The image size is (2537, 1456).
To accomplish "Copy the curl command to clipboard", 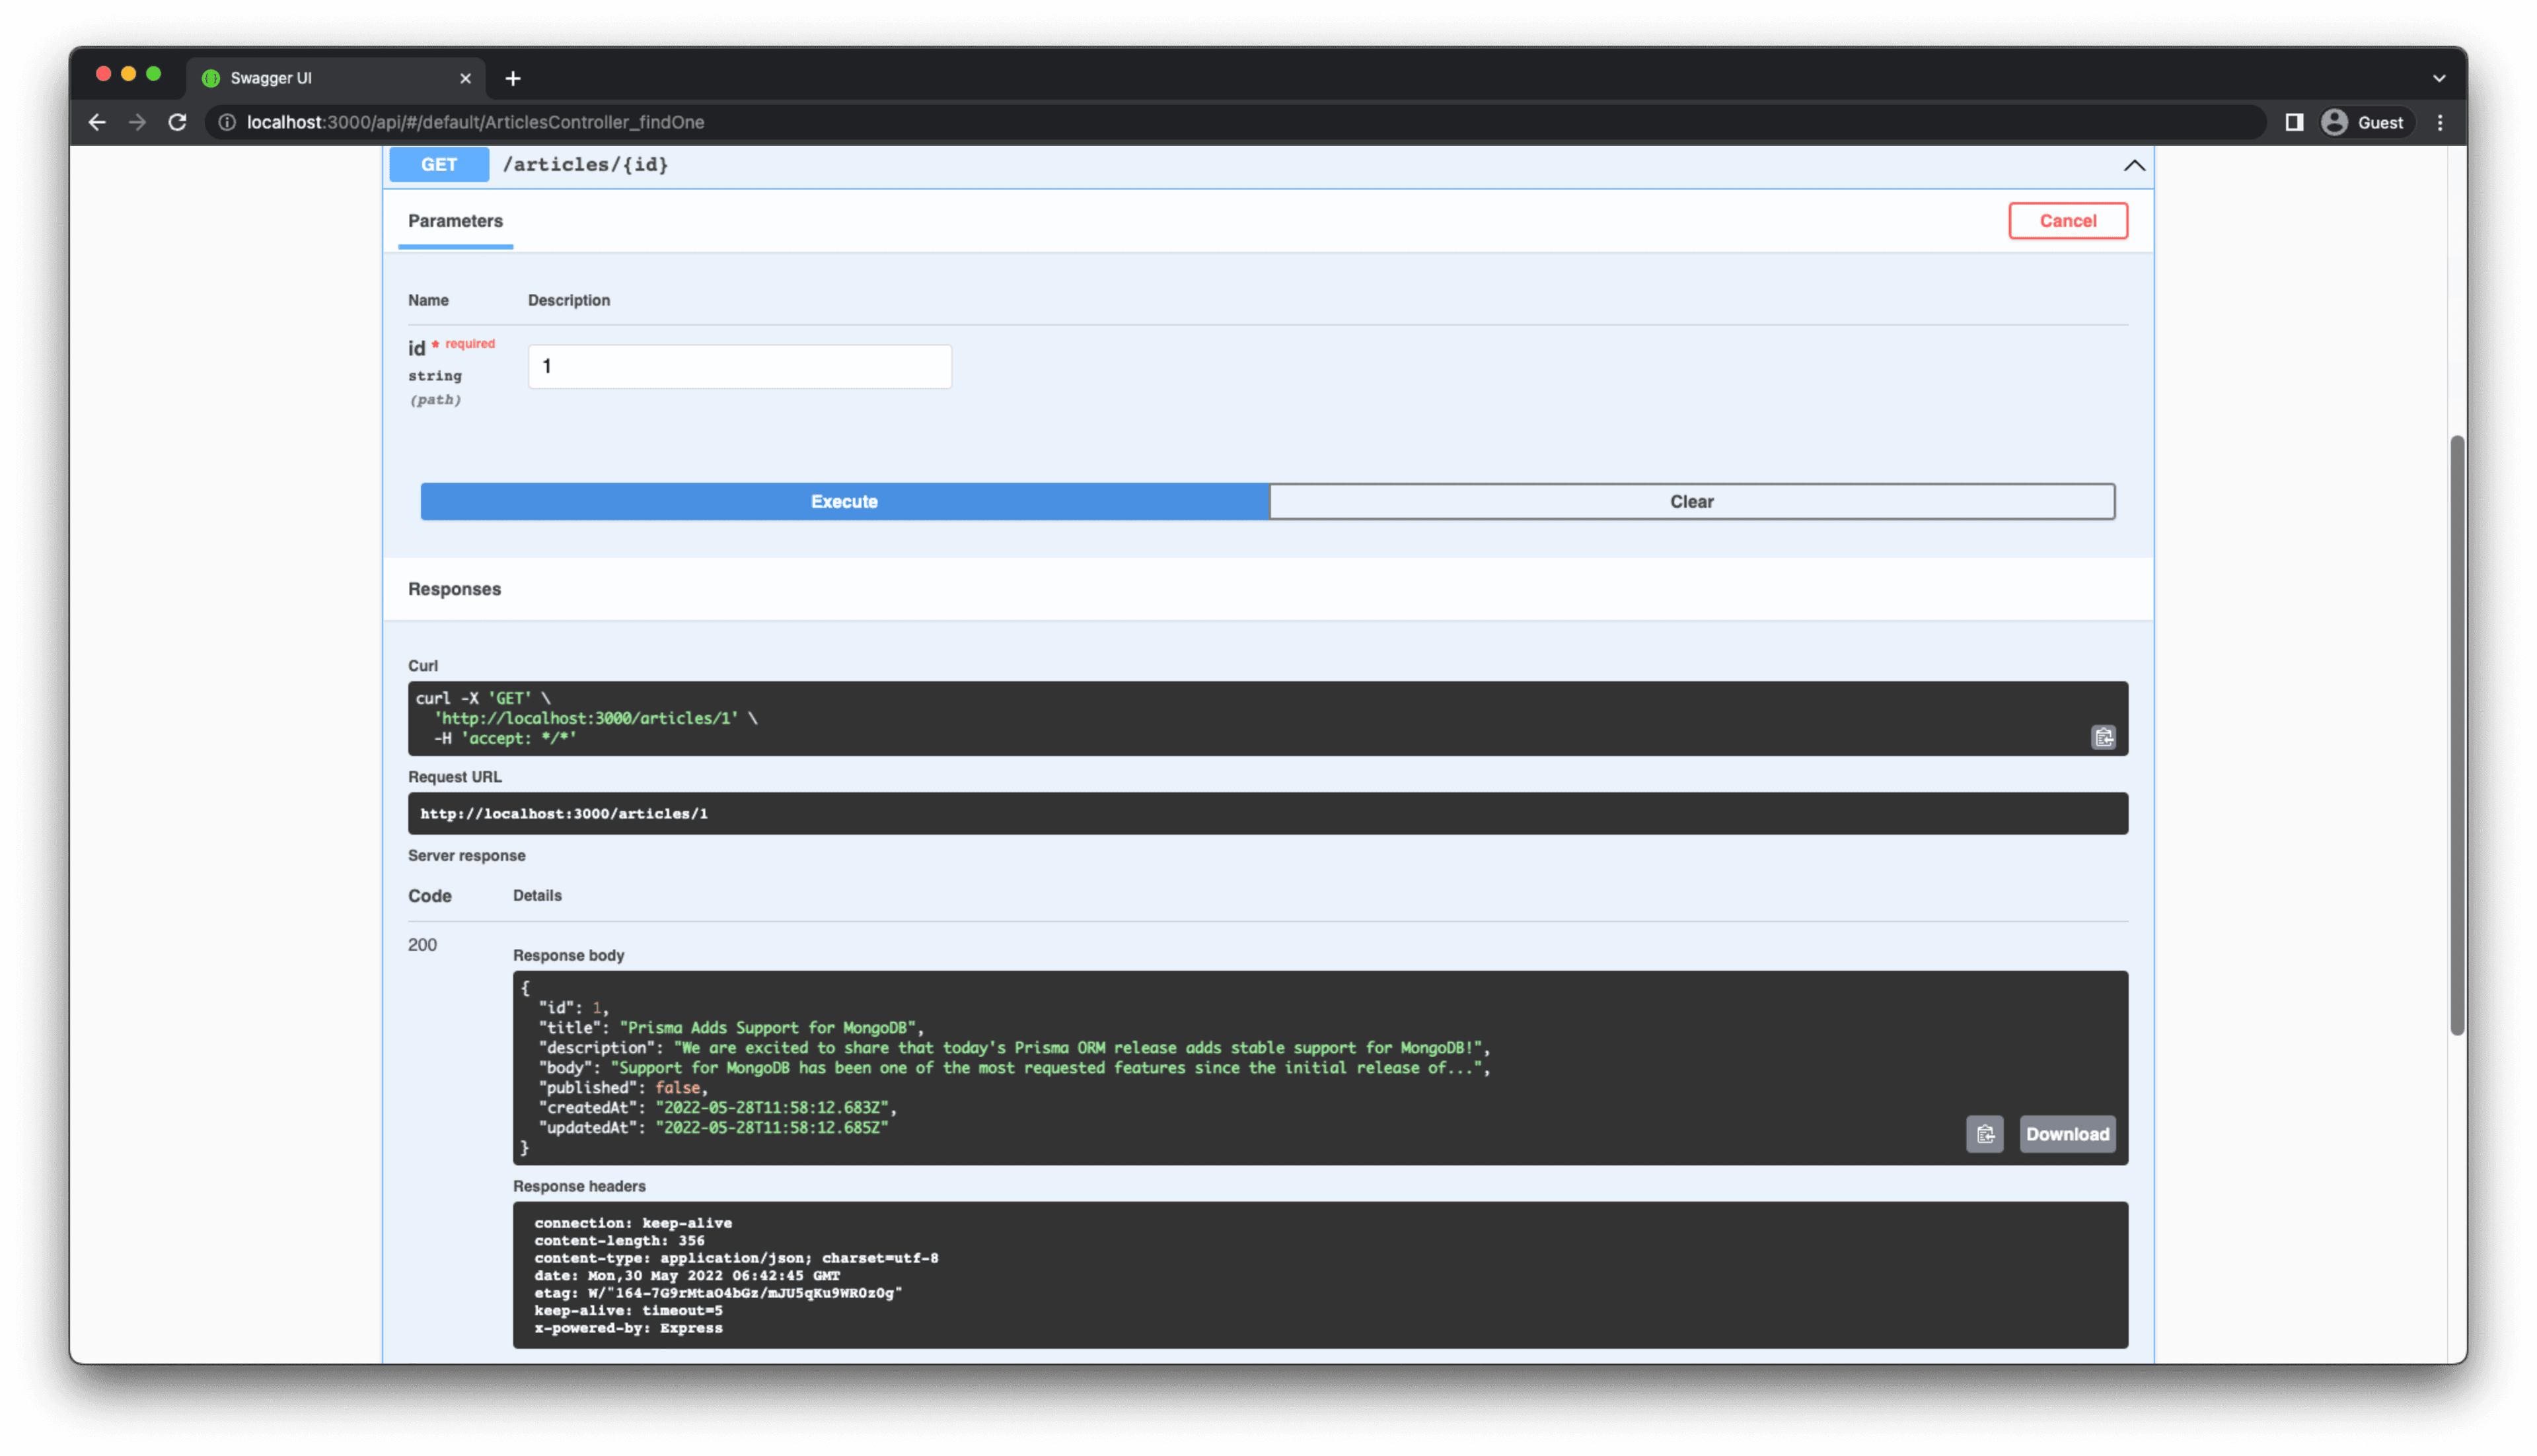I will click(2103, 737).
